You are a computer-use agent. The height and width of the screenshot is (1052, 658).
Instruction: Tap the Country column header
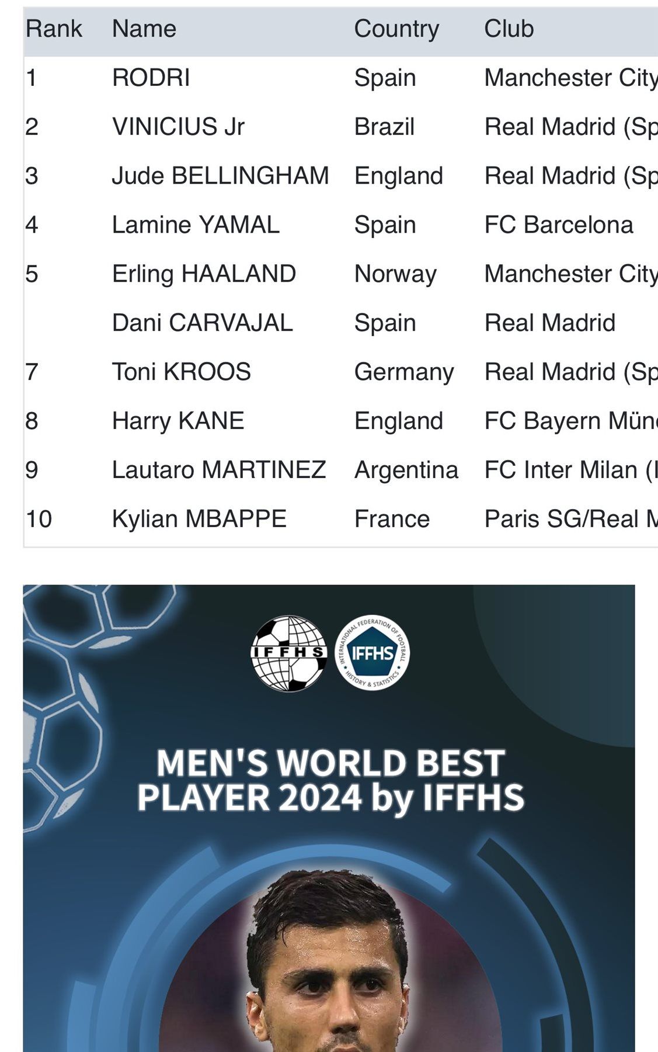[396, 29]
